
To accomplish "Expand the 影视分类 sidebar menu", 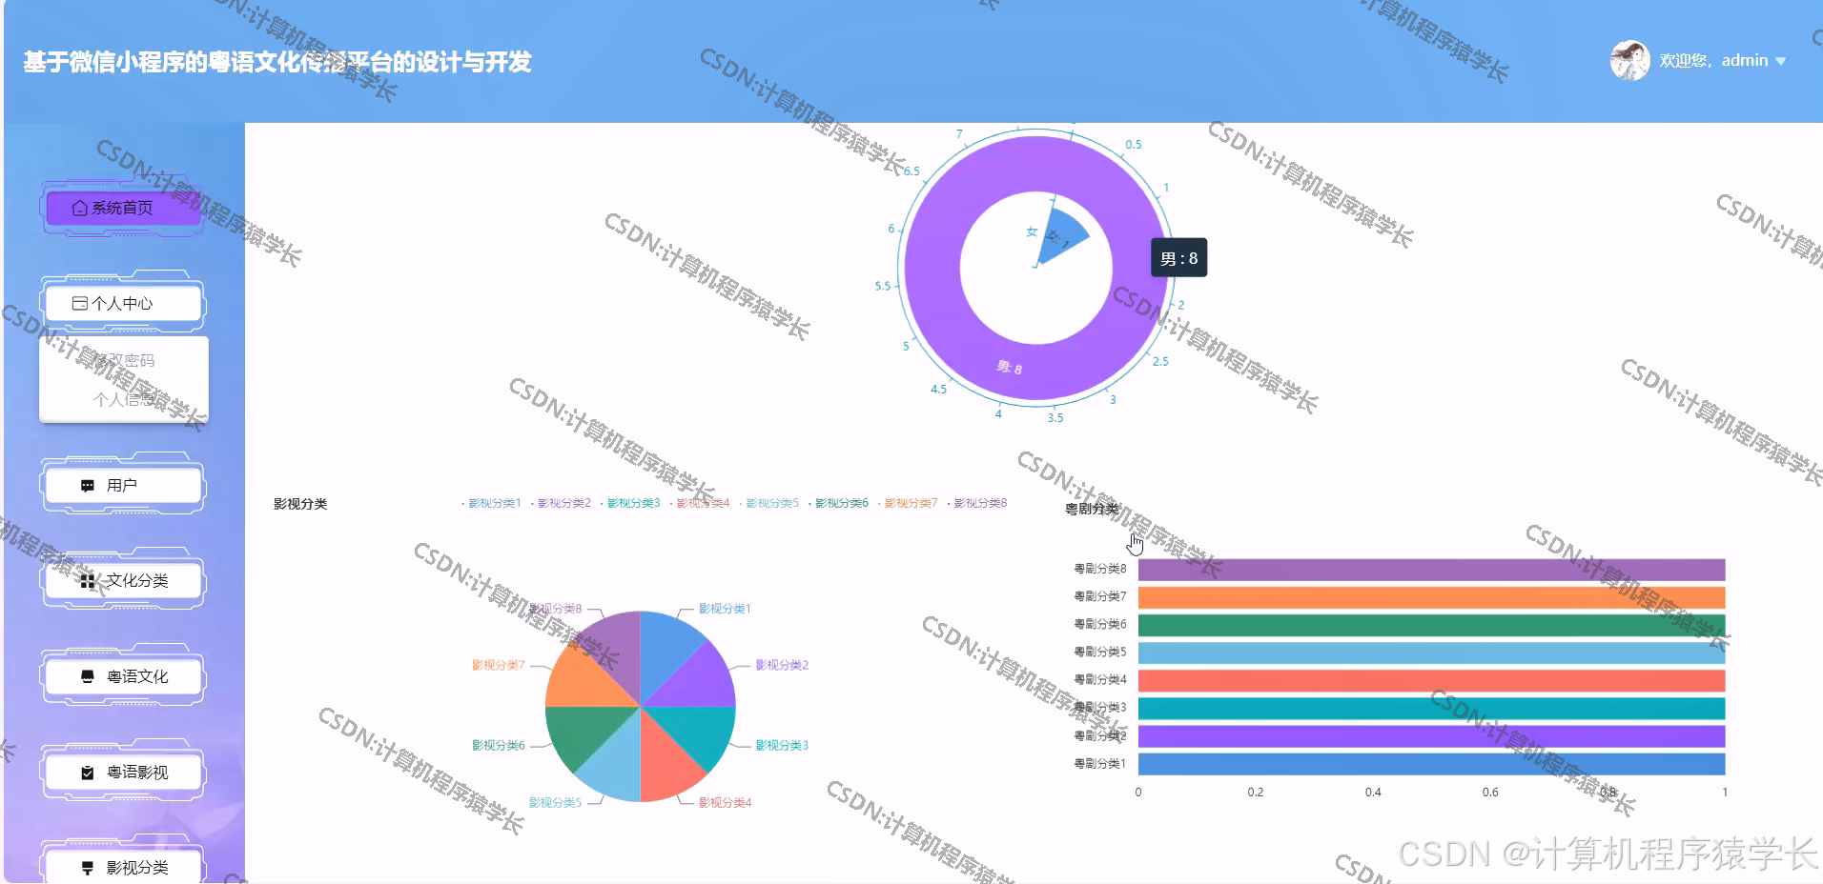I will click(122, 868).
